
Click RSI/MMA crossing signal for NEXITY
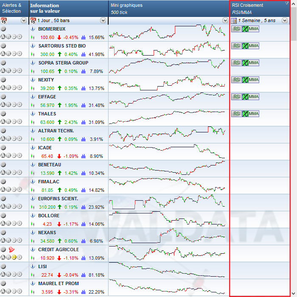tap(245, 80)
